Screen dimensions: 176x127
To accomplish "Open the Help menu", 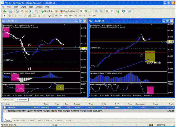I will (x=47, y=7).
